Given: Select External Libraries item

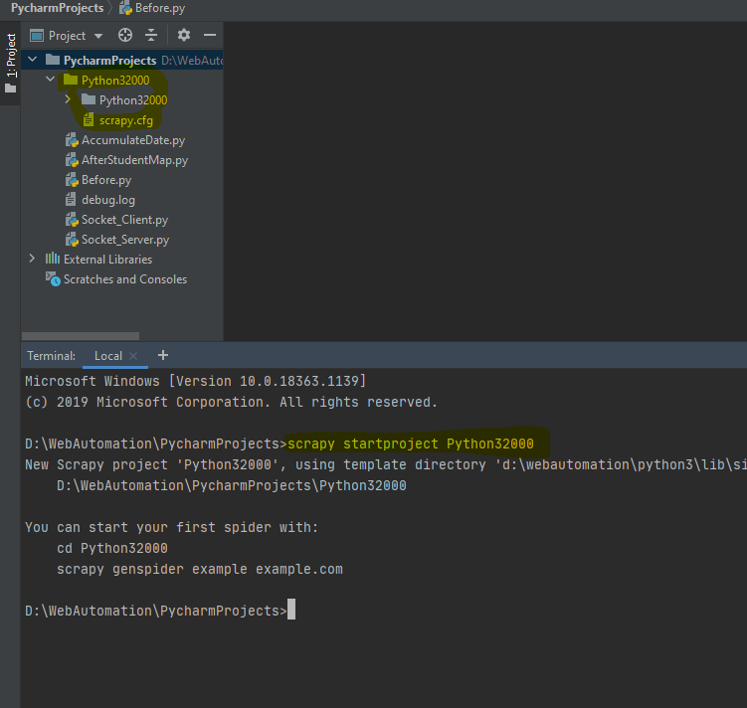Looking at the screenshot, I should pyautogui.click(x=107, y=260).
